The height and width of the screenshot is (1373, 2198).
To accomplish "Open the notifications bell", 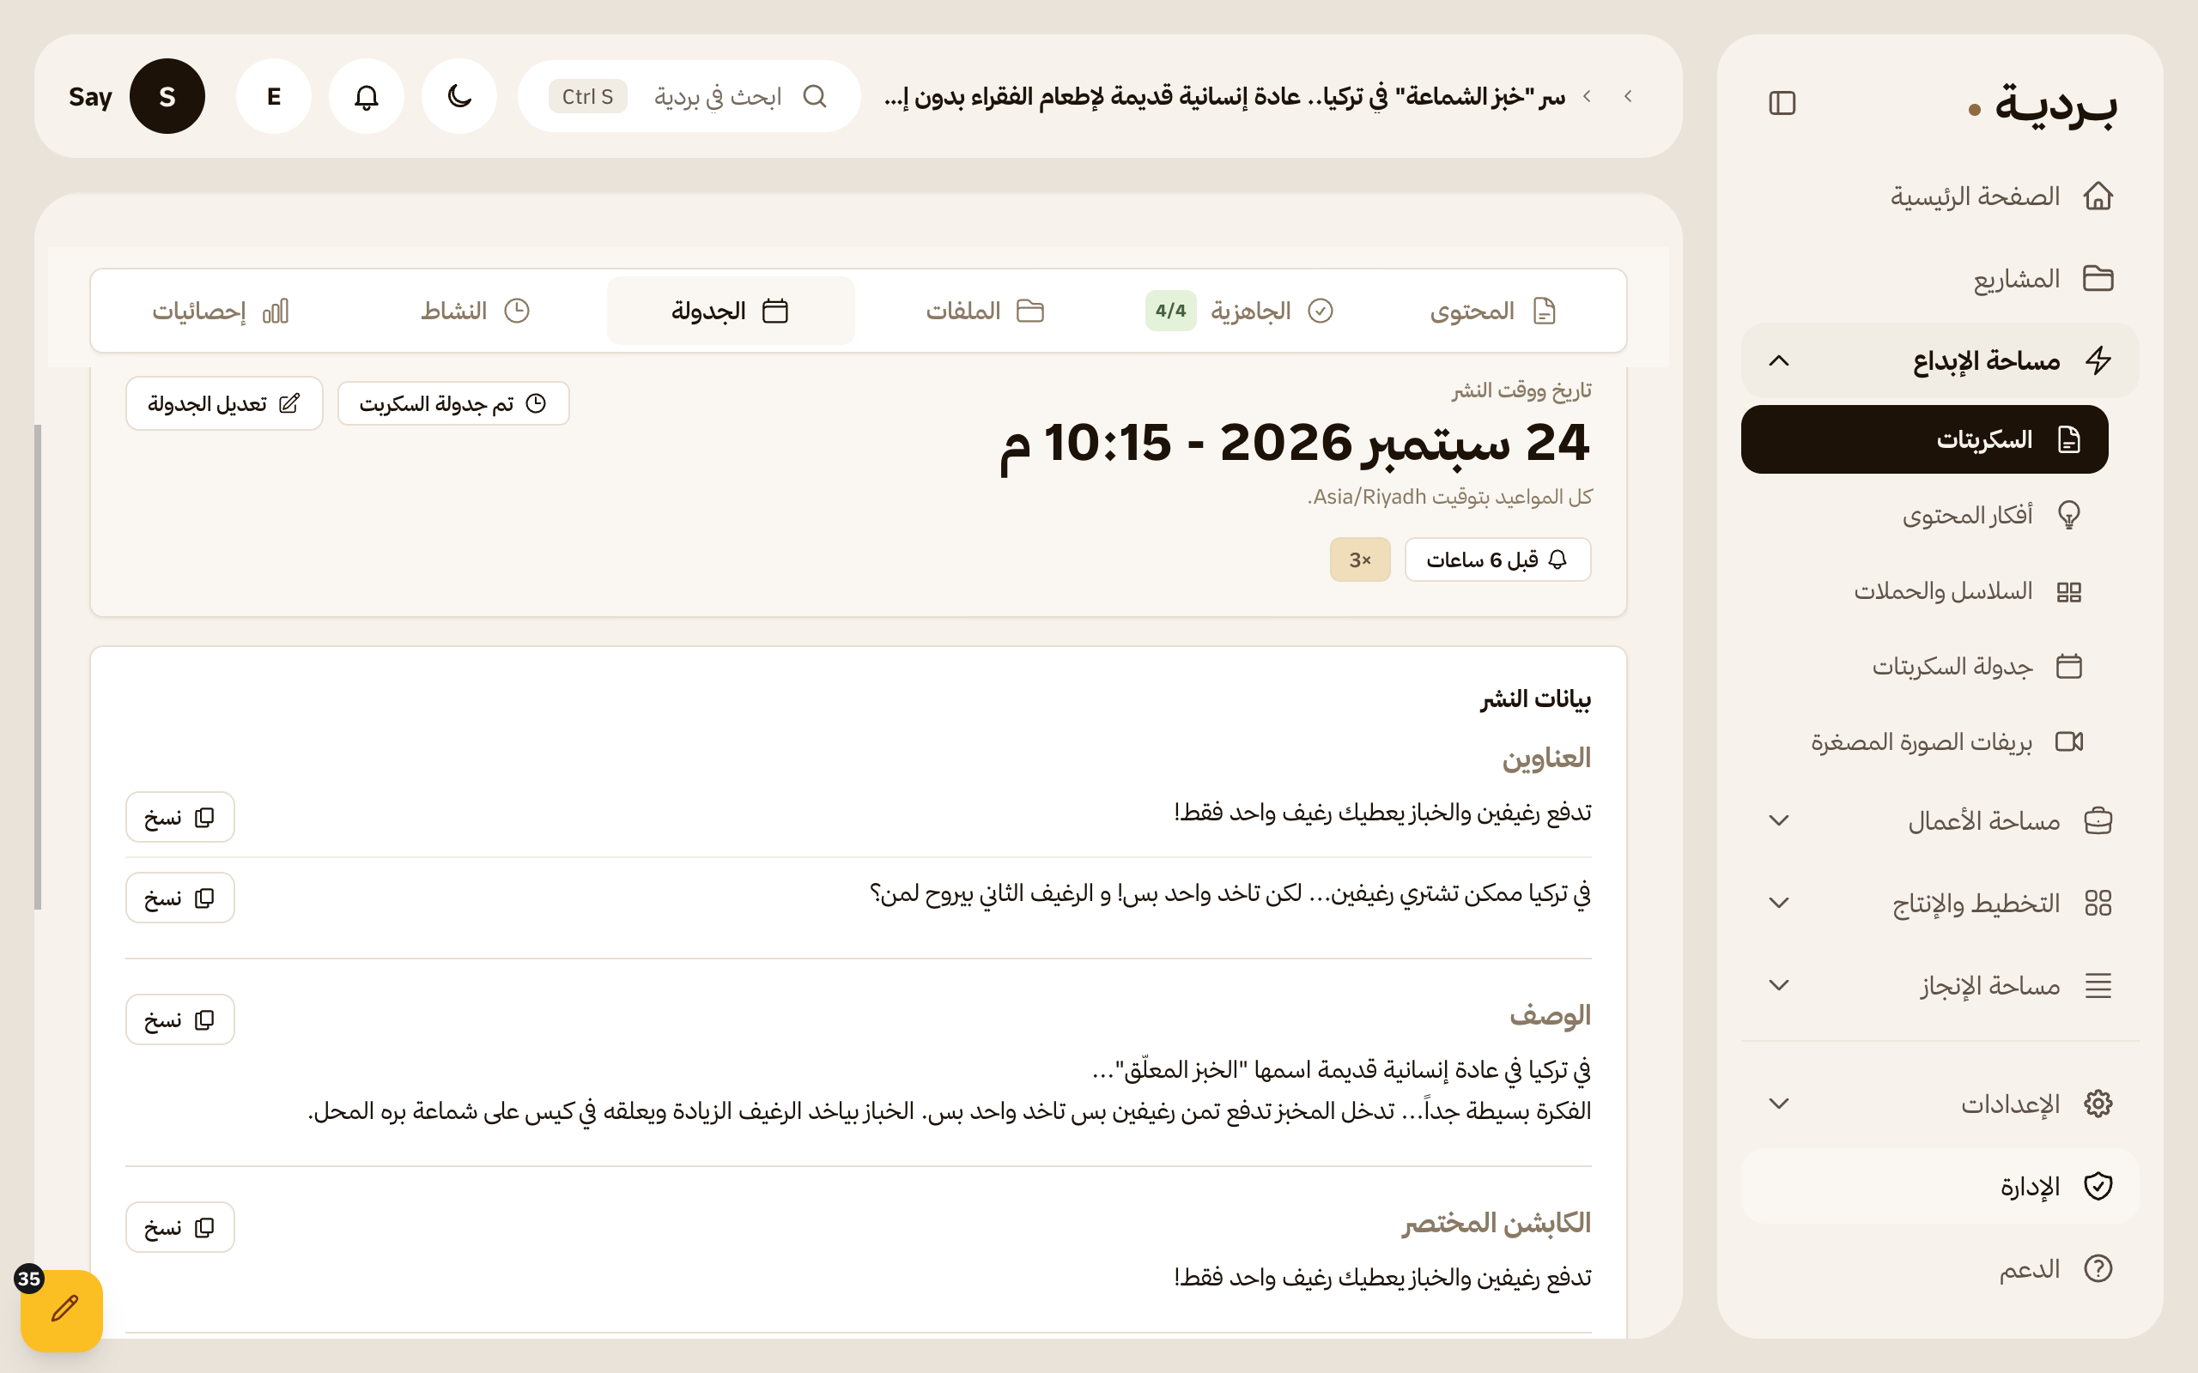I will [366, 96].
